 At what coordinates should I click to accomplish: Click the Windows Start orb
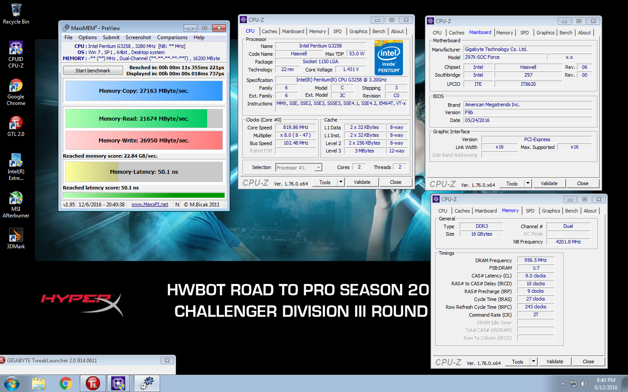pyautogui.click(x=12, y=384)
